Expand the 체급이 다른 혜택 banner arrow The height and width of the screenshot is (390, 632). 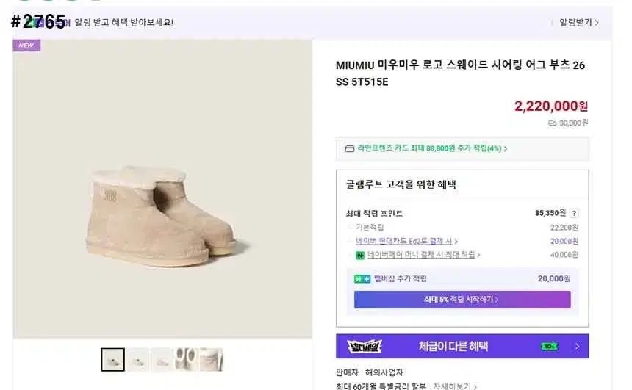tap(577, 346)
